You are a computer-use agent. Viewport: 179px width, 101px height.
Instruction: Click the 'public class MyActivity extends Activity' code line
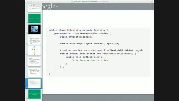tap(78, 30)
